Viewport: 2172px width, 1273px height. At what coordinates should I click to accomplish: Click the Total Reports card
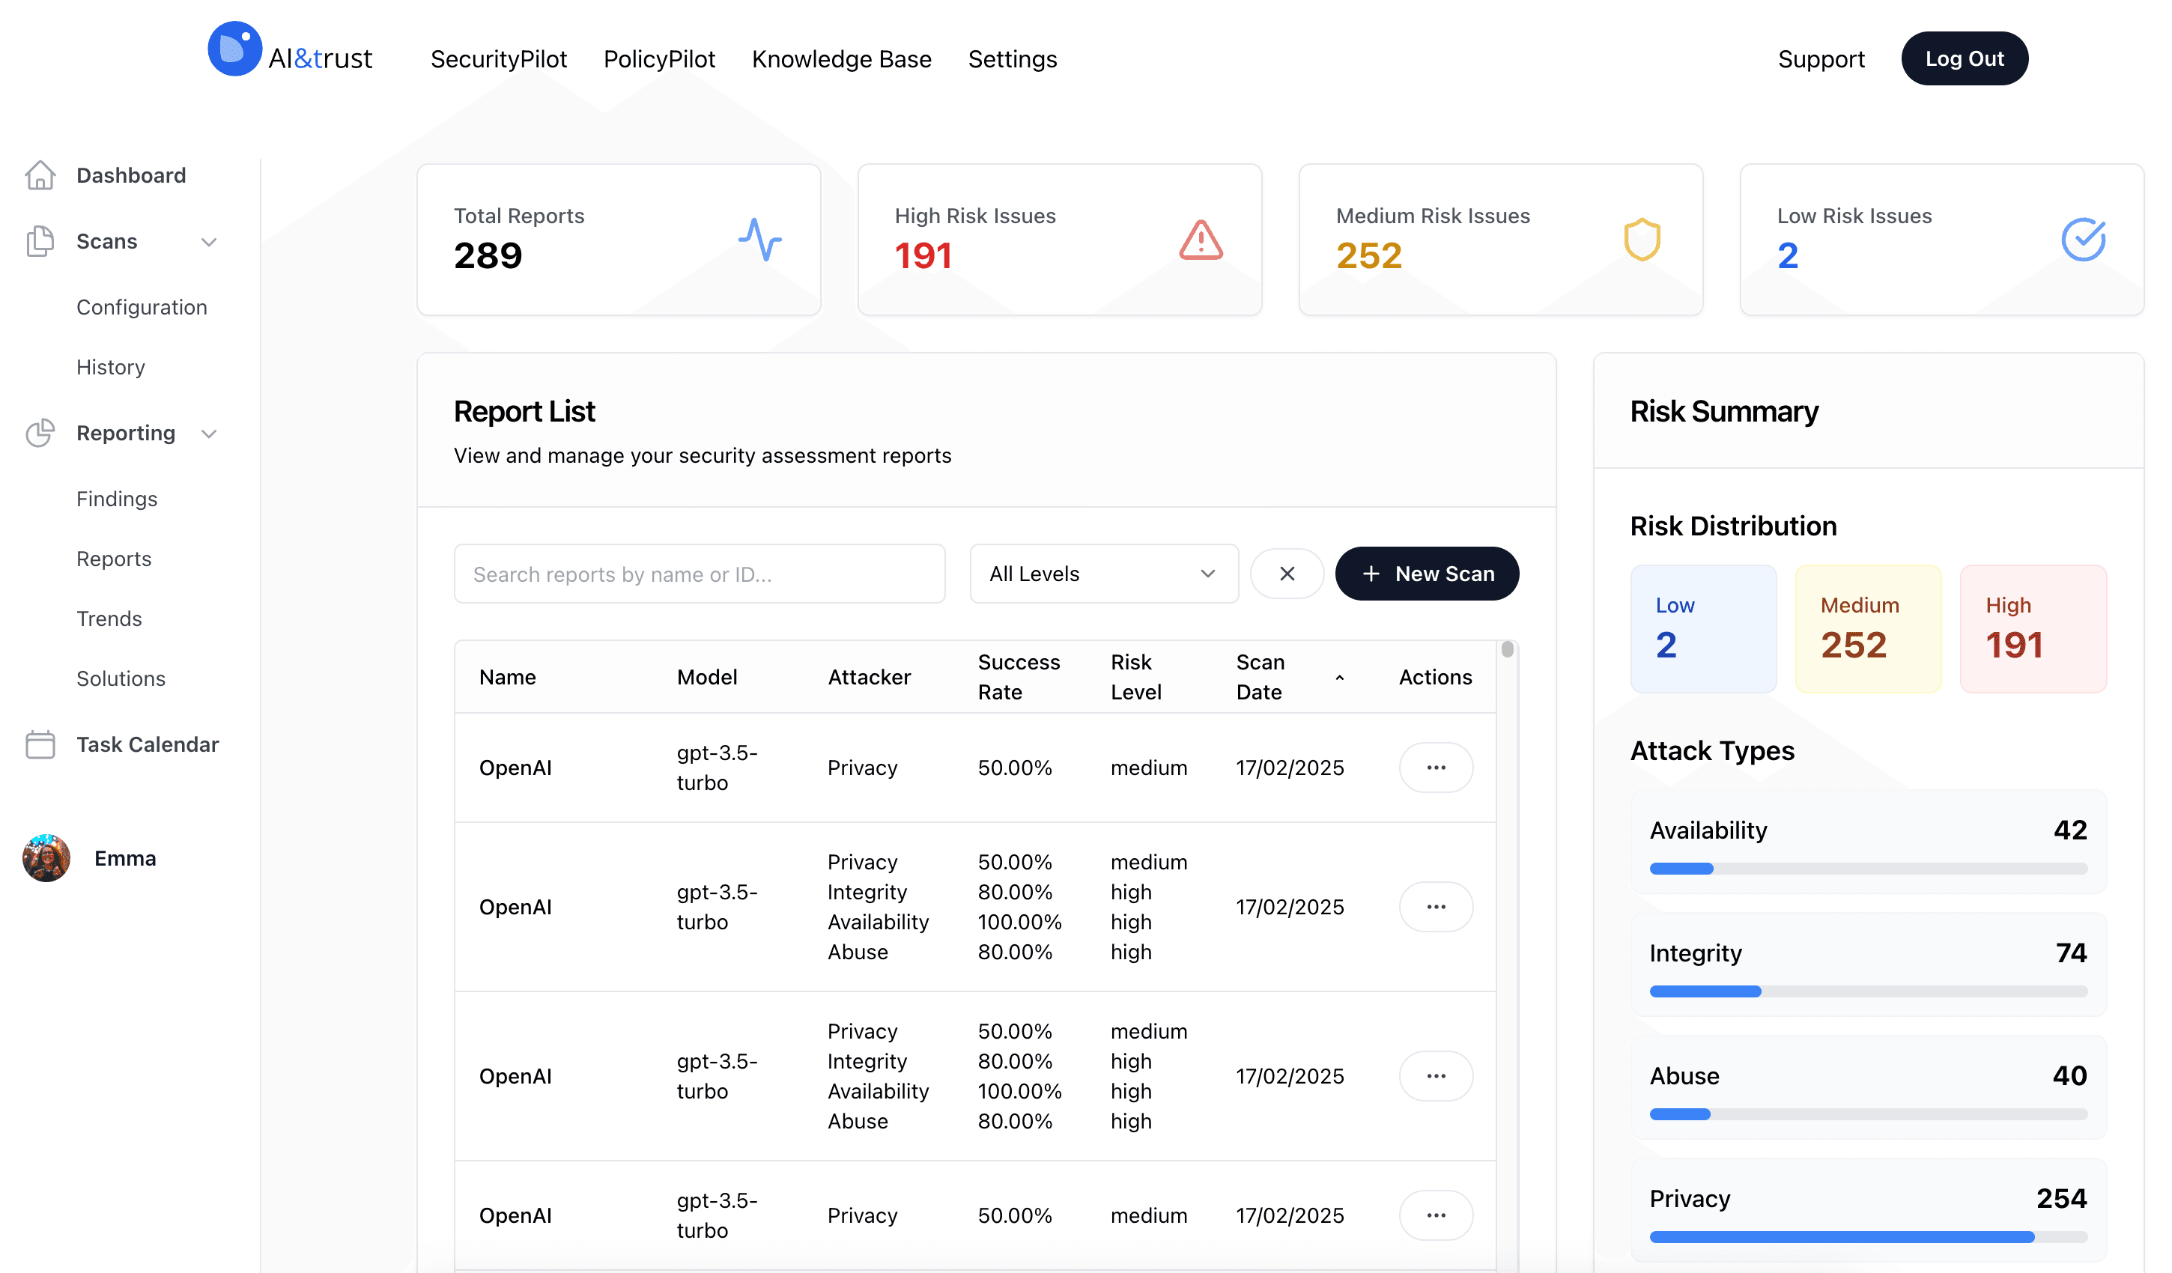point(619,240)
